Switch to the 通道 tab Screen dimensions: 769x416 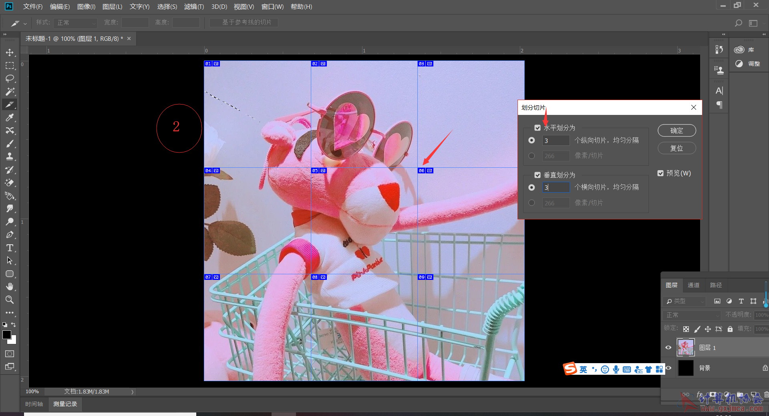pos(693,285)
